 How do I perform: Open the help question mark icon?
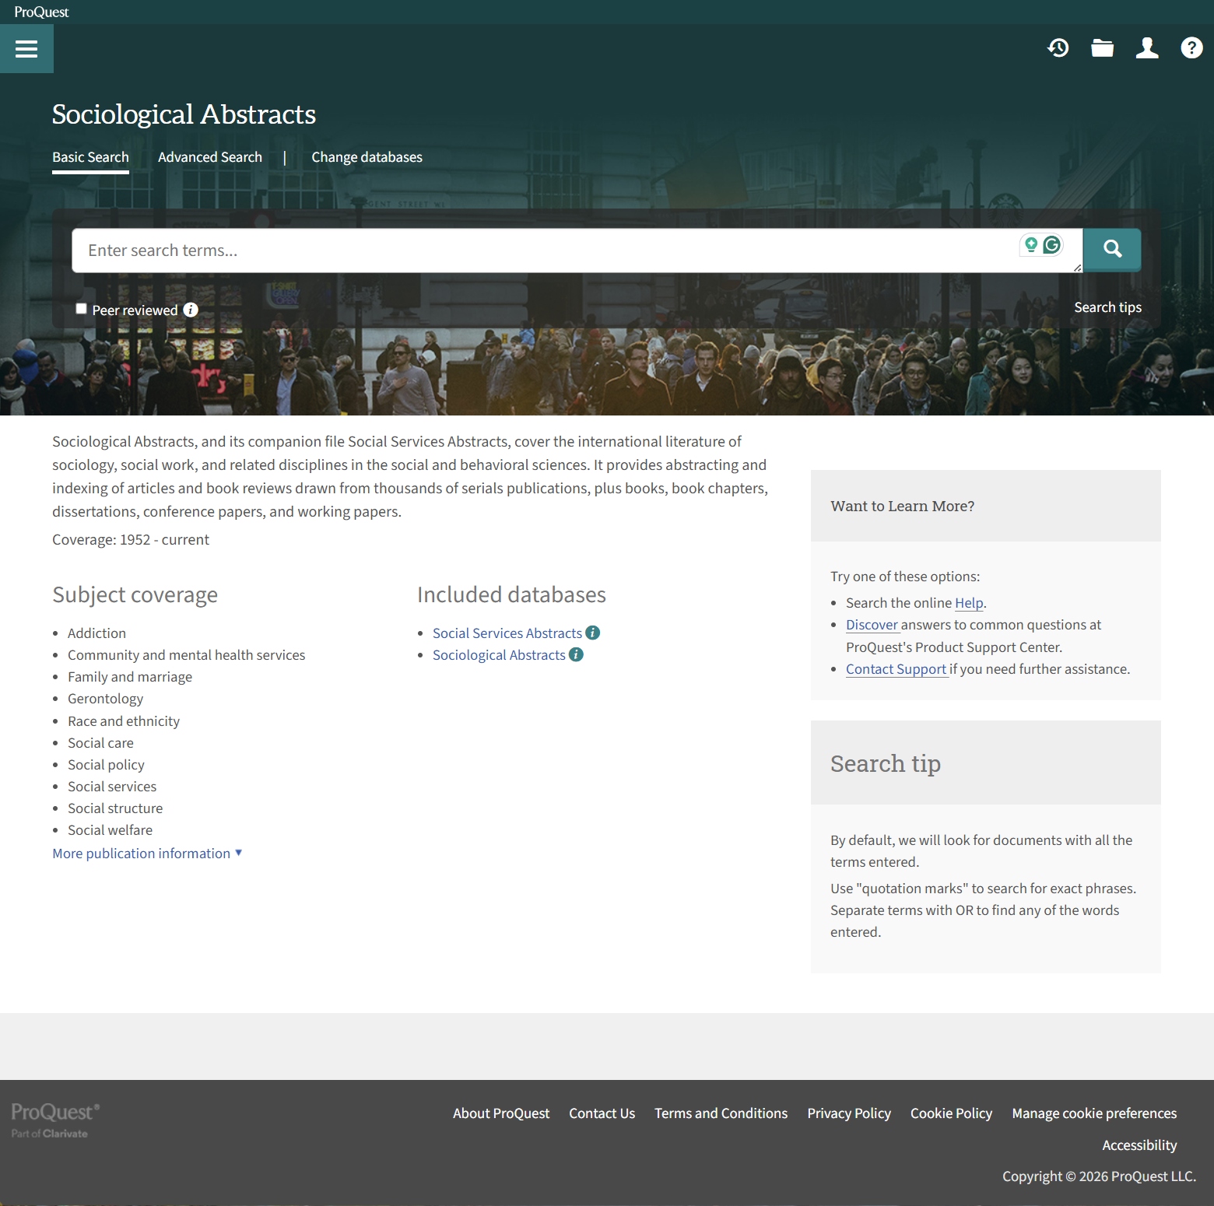point(1191,48)
